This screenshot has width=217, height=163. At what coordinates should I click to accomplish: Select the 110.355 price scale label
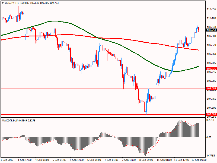coord(211,9)
